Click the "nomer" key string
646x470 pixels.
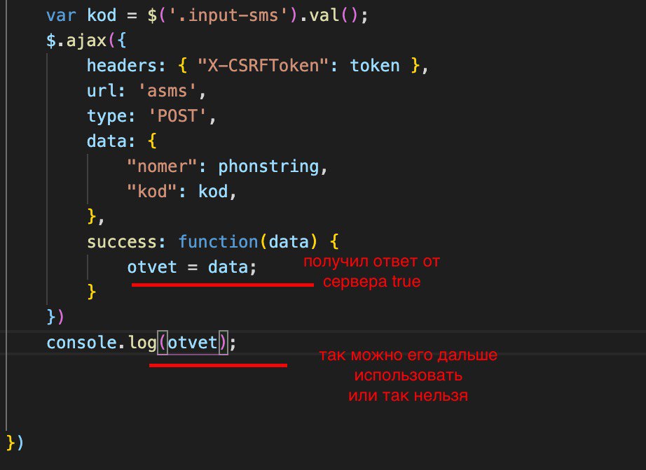(163, 166)
